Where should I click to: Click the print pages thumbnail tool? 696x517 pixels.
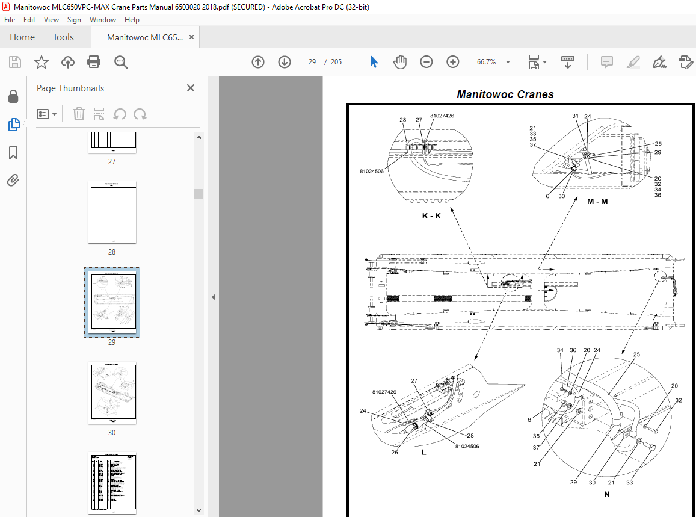point(99,114)
